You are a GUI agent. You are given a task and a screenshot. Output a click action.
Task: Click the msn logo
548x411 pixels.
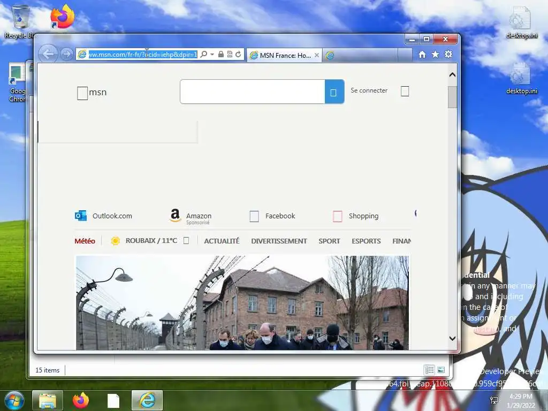pyautogui.click(x=92, y=93)
